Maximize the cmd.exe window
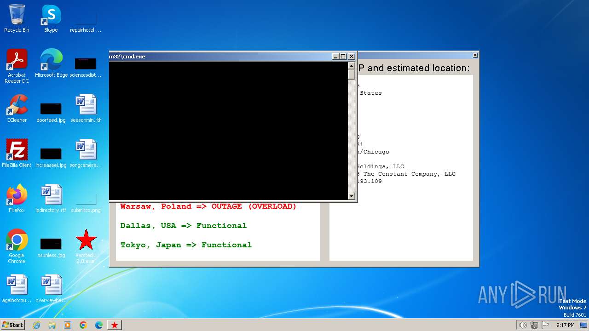Screen dimensions: 589x331 [x=343, y=57]
